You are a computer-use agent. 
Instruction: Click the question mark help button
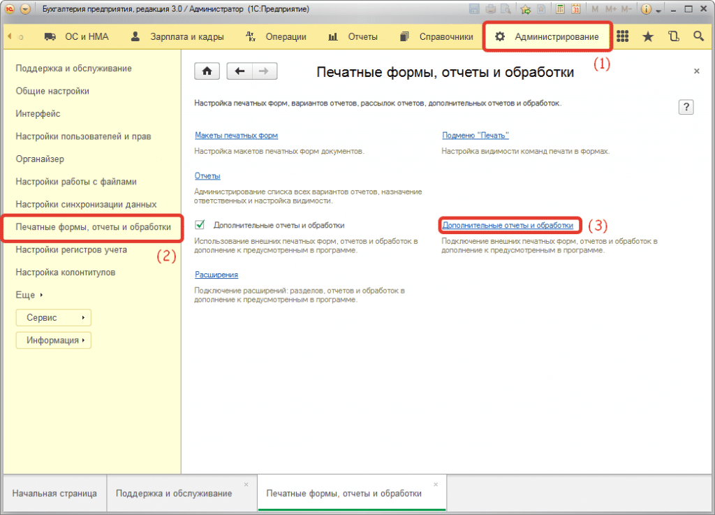686,107
